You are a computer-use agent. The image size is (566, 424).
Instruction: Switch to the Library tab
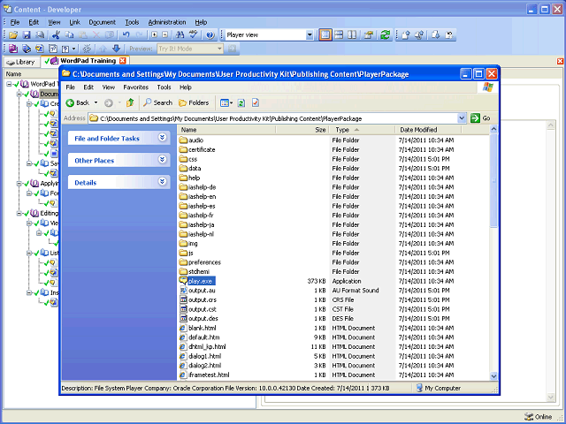[21, 62]
